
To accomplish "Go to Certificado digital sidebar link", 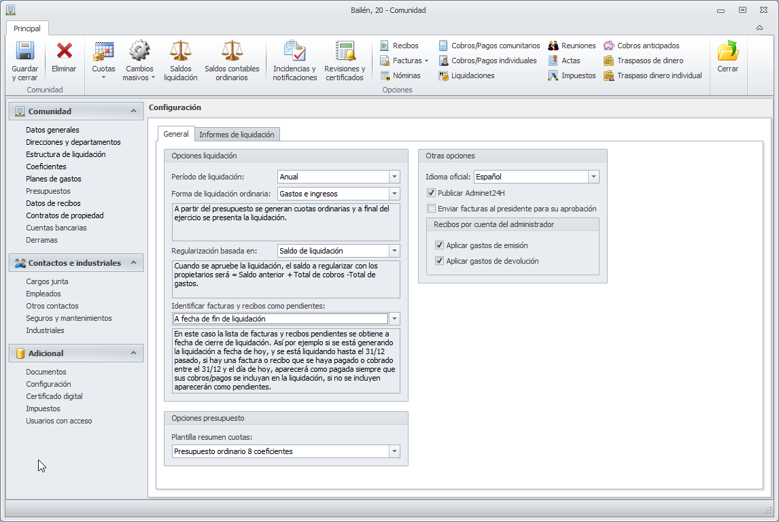I will pos(54,396).
